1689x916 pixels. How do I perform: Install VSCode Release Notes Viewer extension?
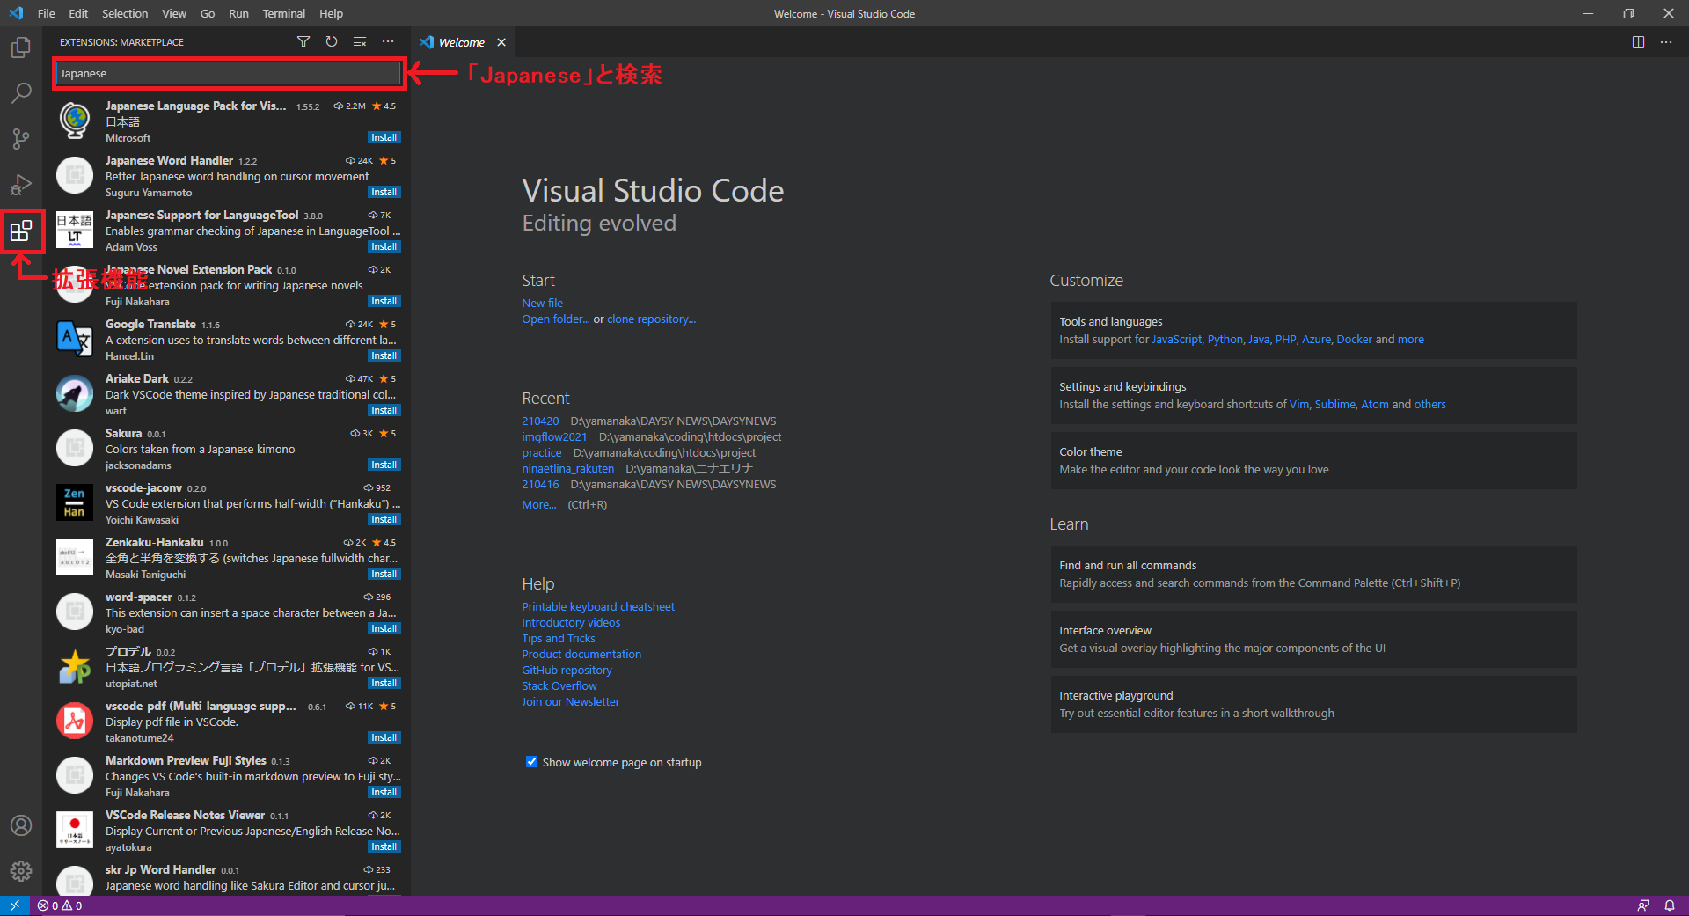[384, 846]
